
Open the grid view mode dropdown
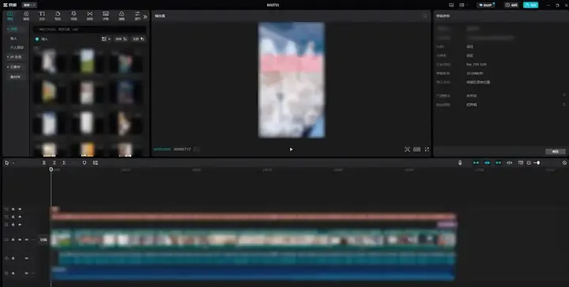pos(106,39)
